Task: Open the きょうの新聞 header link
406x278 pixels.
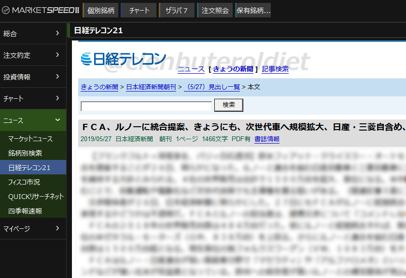Action: 233,69
